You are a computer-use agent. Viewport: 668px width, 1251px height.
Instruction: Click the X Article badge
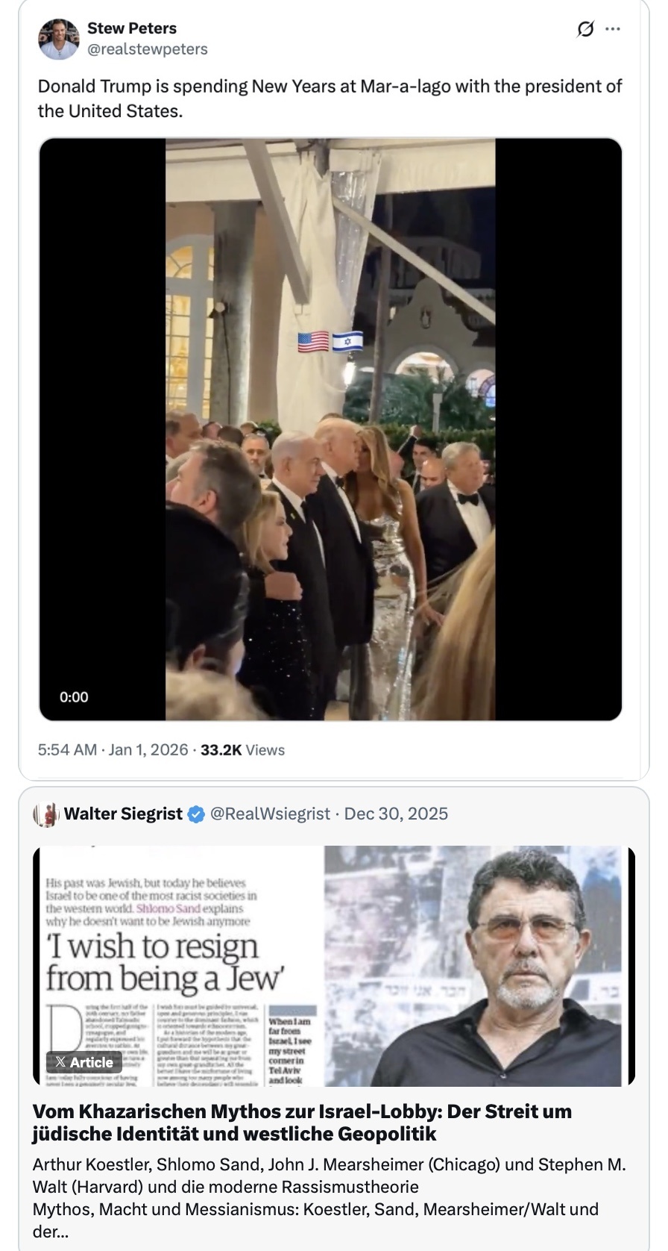click(84, 1062)
